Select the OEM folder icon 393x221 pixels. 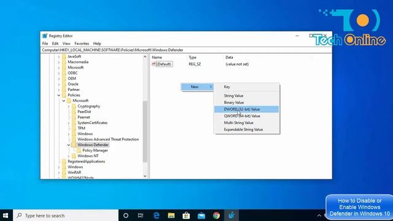pyautogui.click(x=64, y=79)
